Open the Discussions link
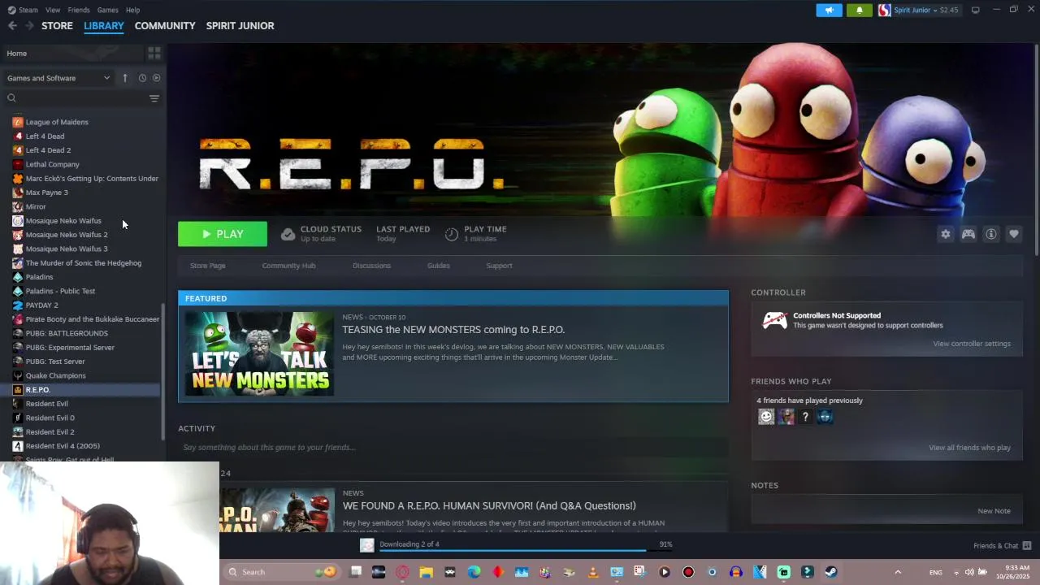The image size is (1040, 585). [x=371, y=266]
